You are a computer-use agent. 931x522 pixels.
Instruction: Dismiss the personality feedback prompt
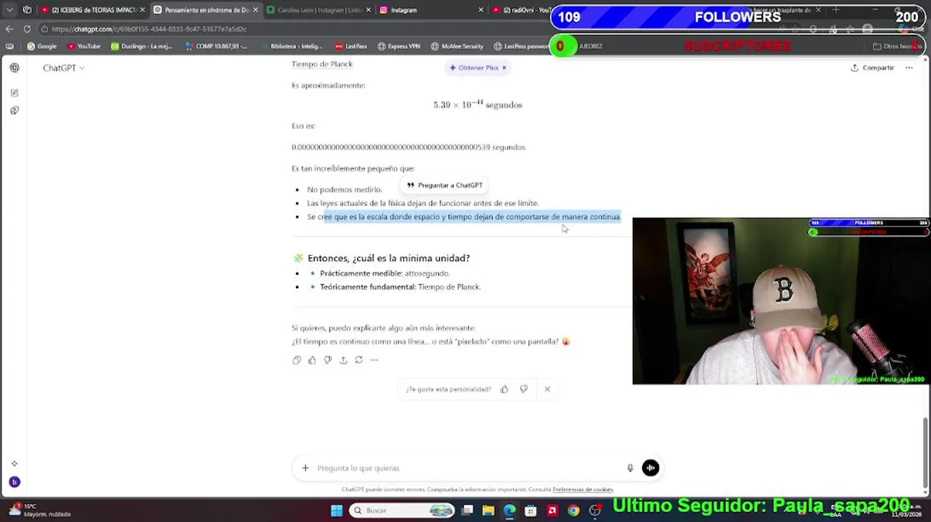[x=547, y=389]
